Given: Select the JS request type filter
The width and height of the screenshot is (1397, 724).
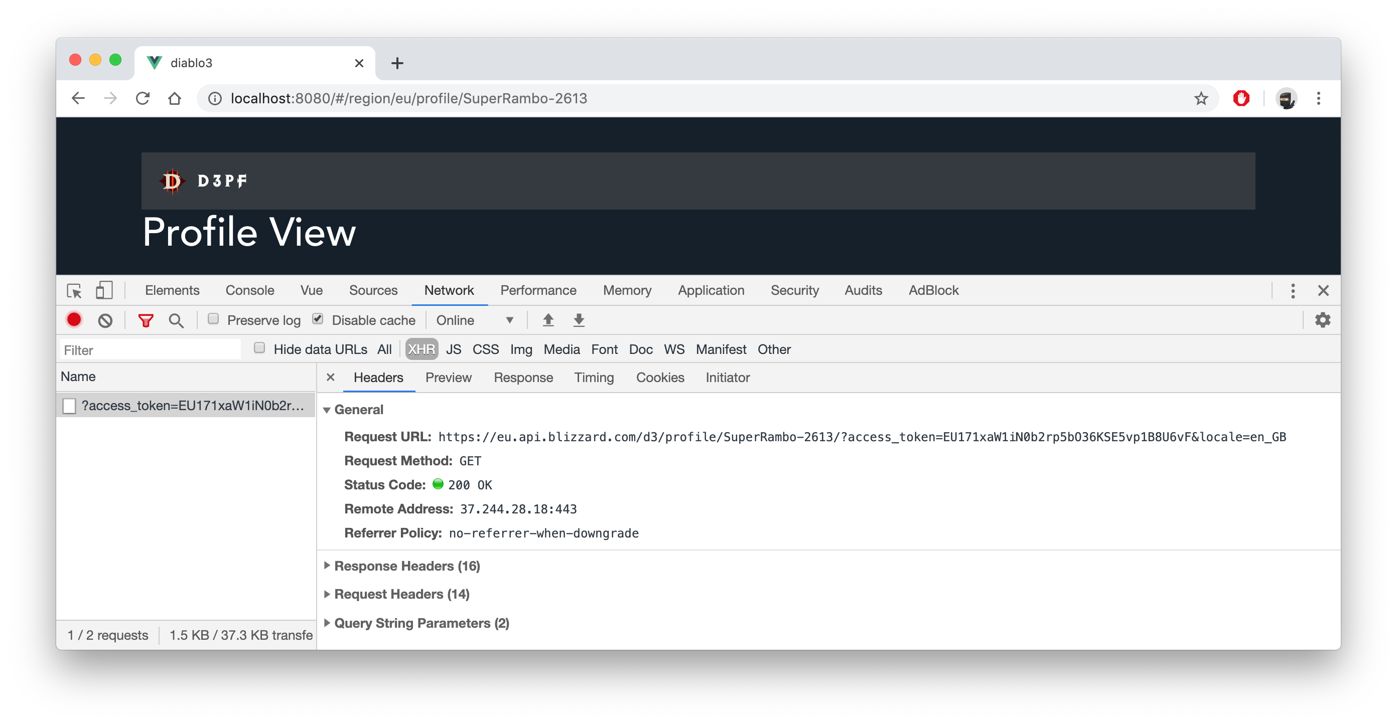Looking at the screenshot, I should (x=454, y=349).
